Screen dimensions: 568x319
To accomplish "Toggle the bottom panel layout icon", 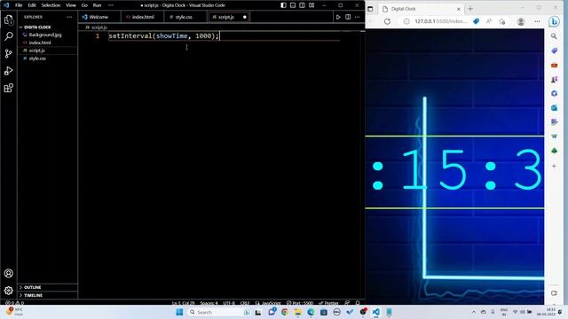I will coord(293,5).
